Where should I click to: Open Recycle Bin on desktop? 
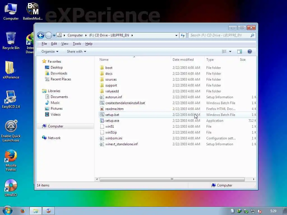(11, 41)
